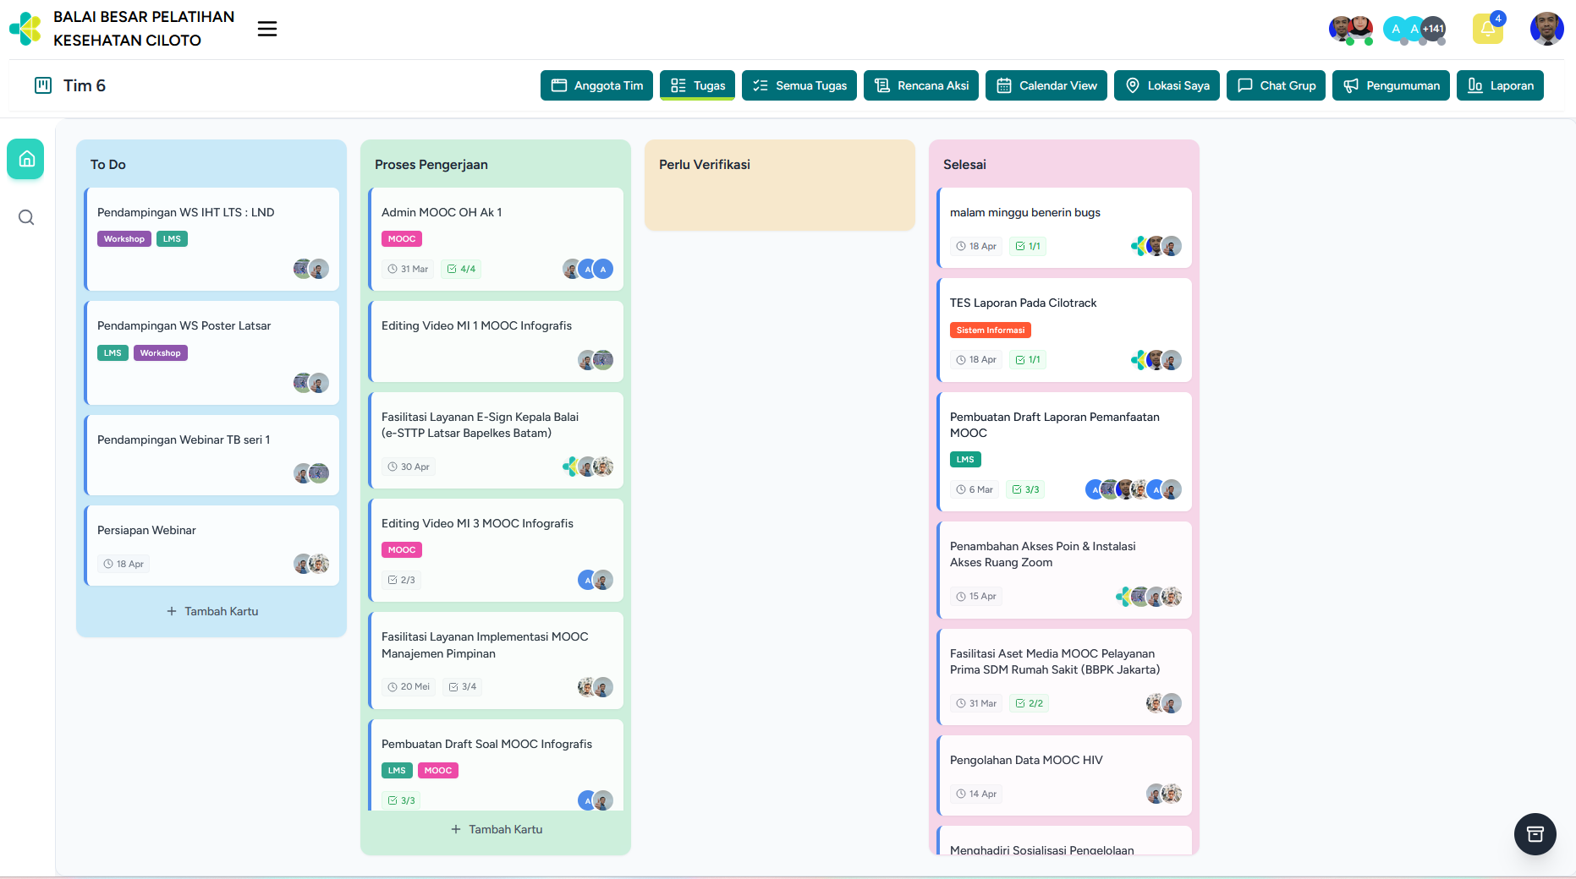The image size is (1576, 879).
Task: Open search from the left sidebar
Action: (x=25, y=217)
